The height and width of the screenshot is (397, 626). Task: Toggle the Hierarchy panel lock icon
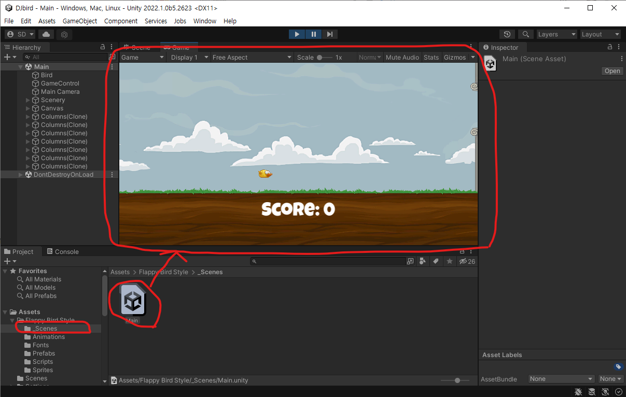coord(103,47)
